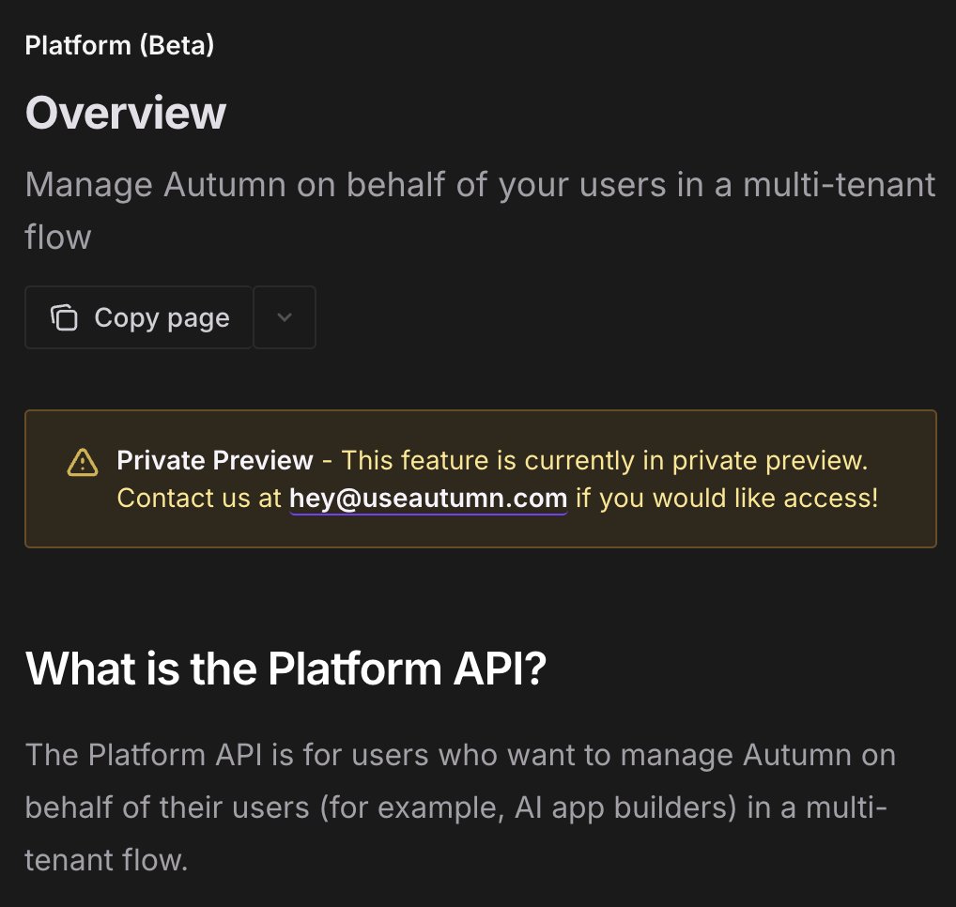The height and width of the screenshot is (907, 956).
Task: Open the dropdown arrow beside Copy page
Action: point(285,317)
